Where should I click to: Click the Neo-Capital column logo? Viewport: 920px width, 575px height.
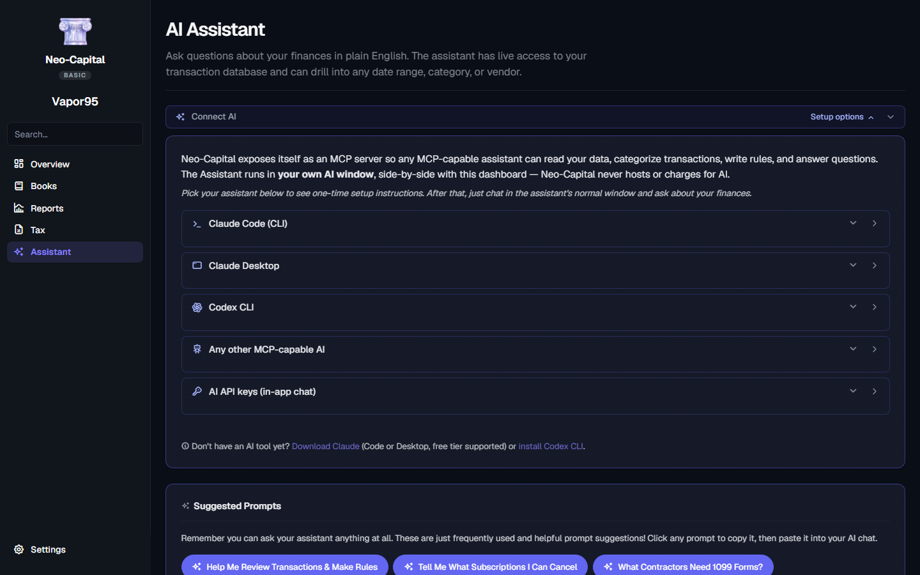coord(75,31)
